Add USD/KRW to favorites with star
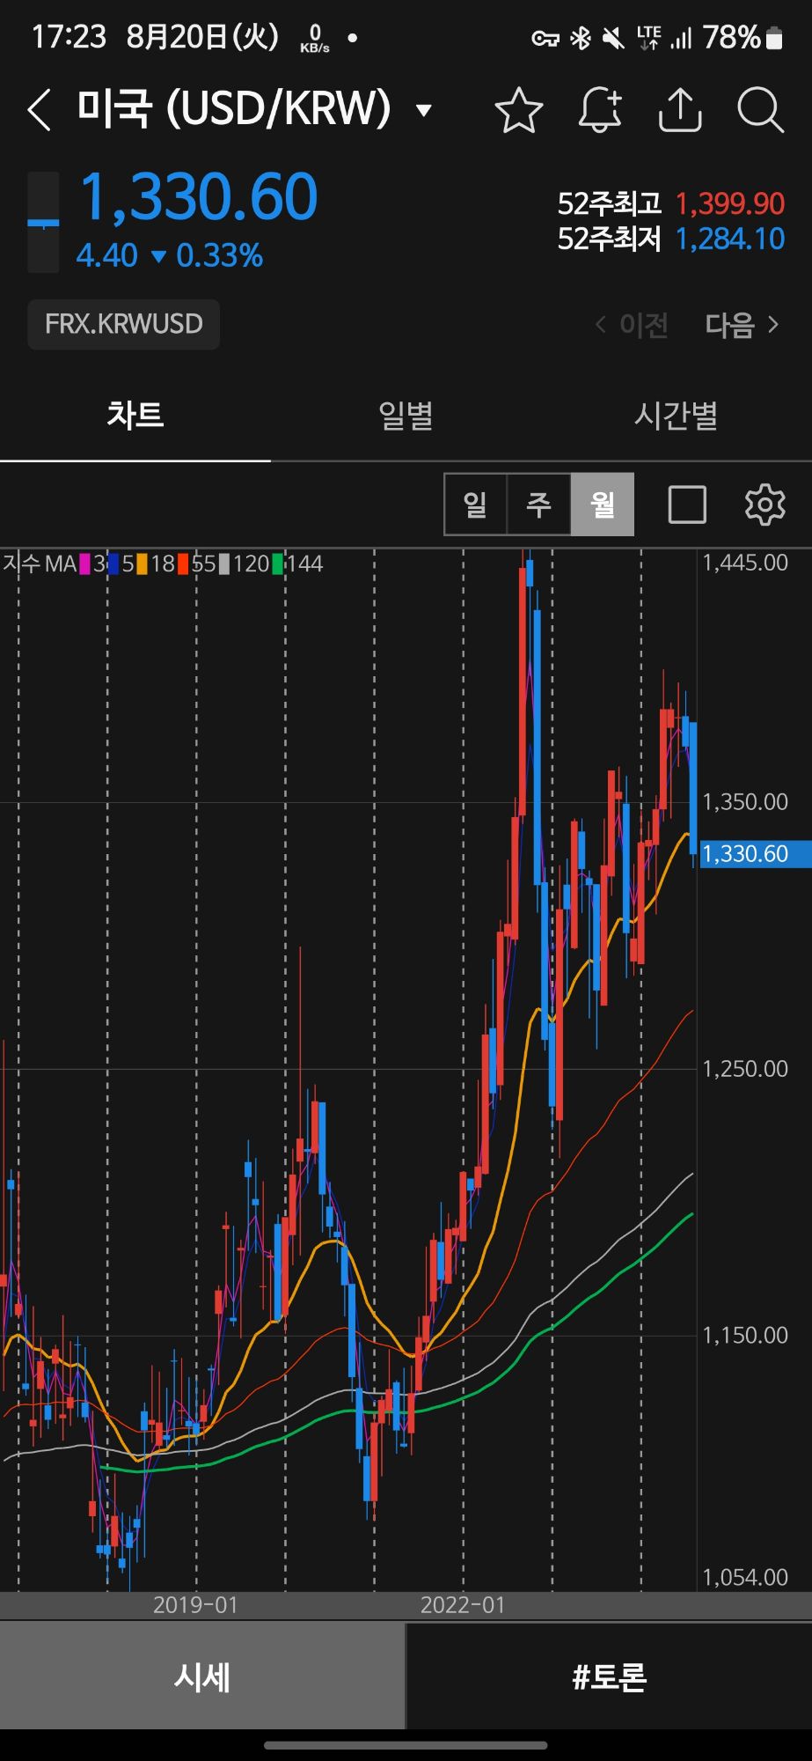 coord(518,111)
